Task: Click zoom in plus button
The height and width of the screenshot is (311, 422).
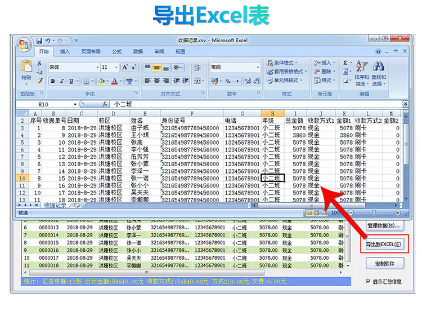Action: [x=398, y=213]
